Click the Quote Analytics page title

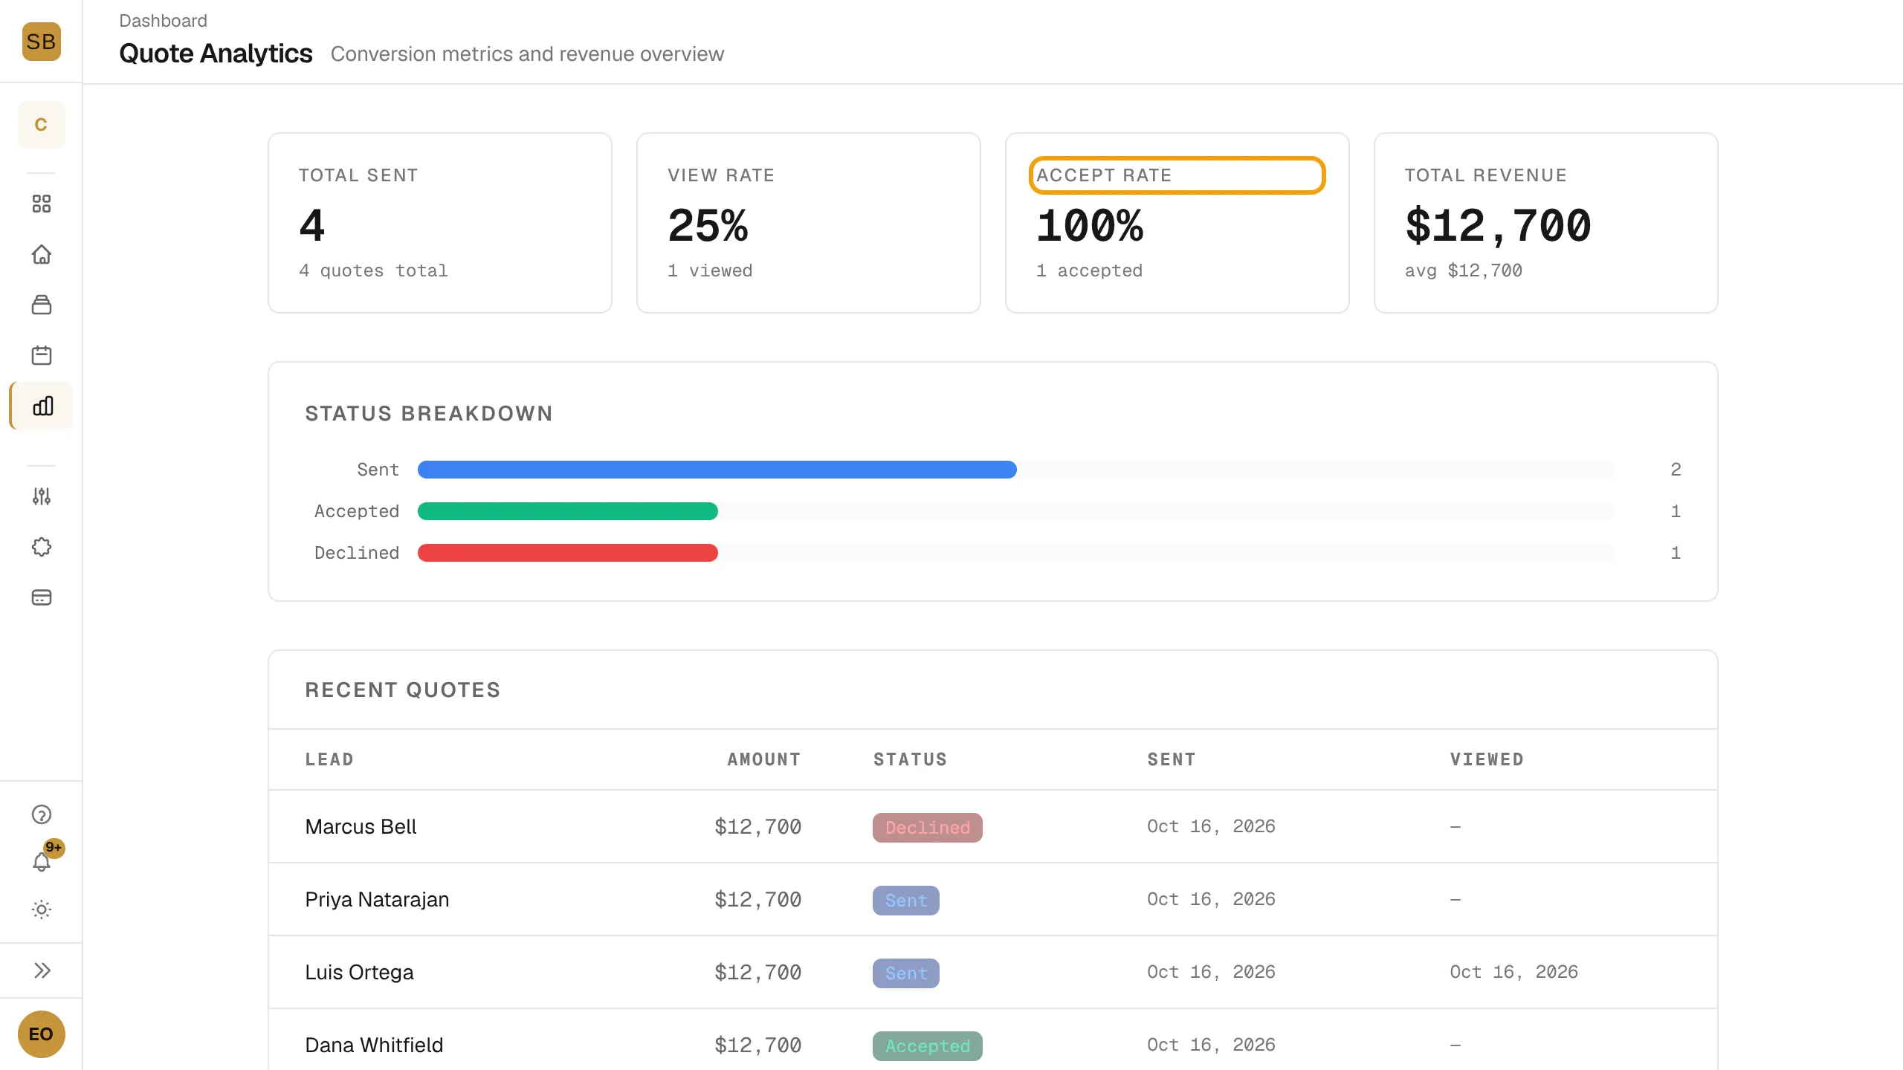coord(216,53)
